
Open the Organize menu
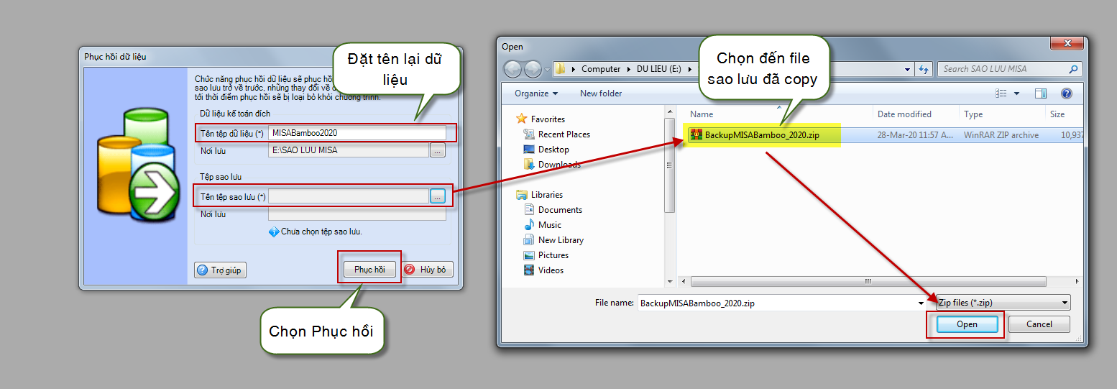click(x=536, y=93)
